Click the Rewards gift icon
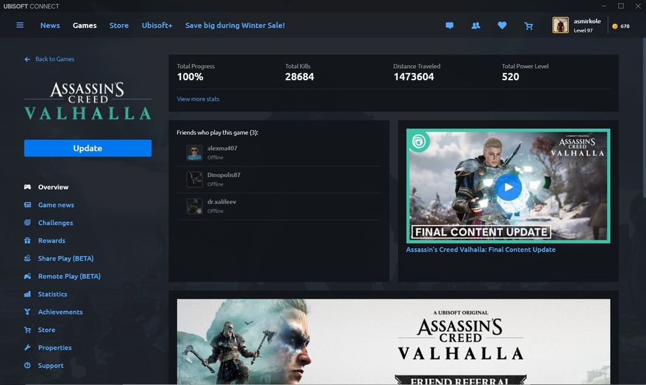This screenshot has width=646, height=385. (27, 240)
